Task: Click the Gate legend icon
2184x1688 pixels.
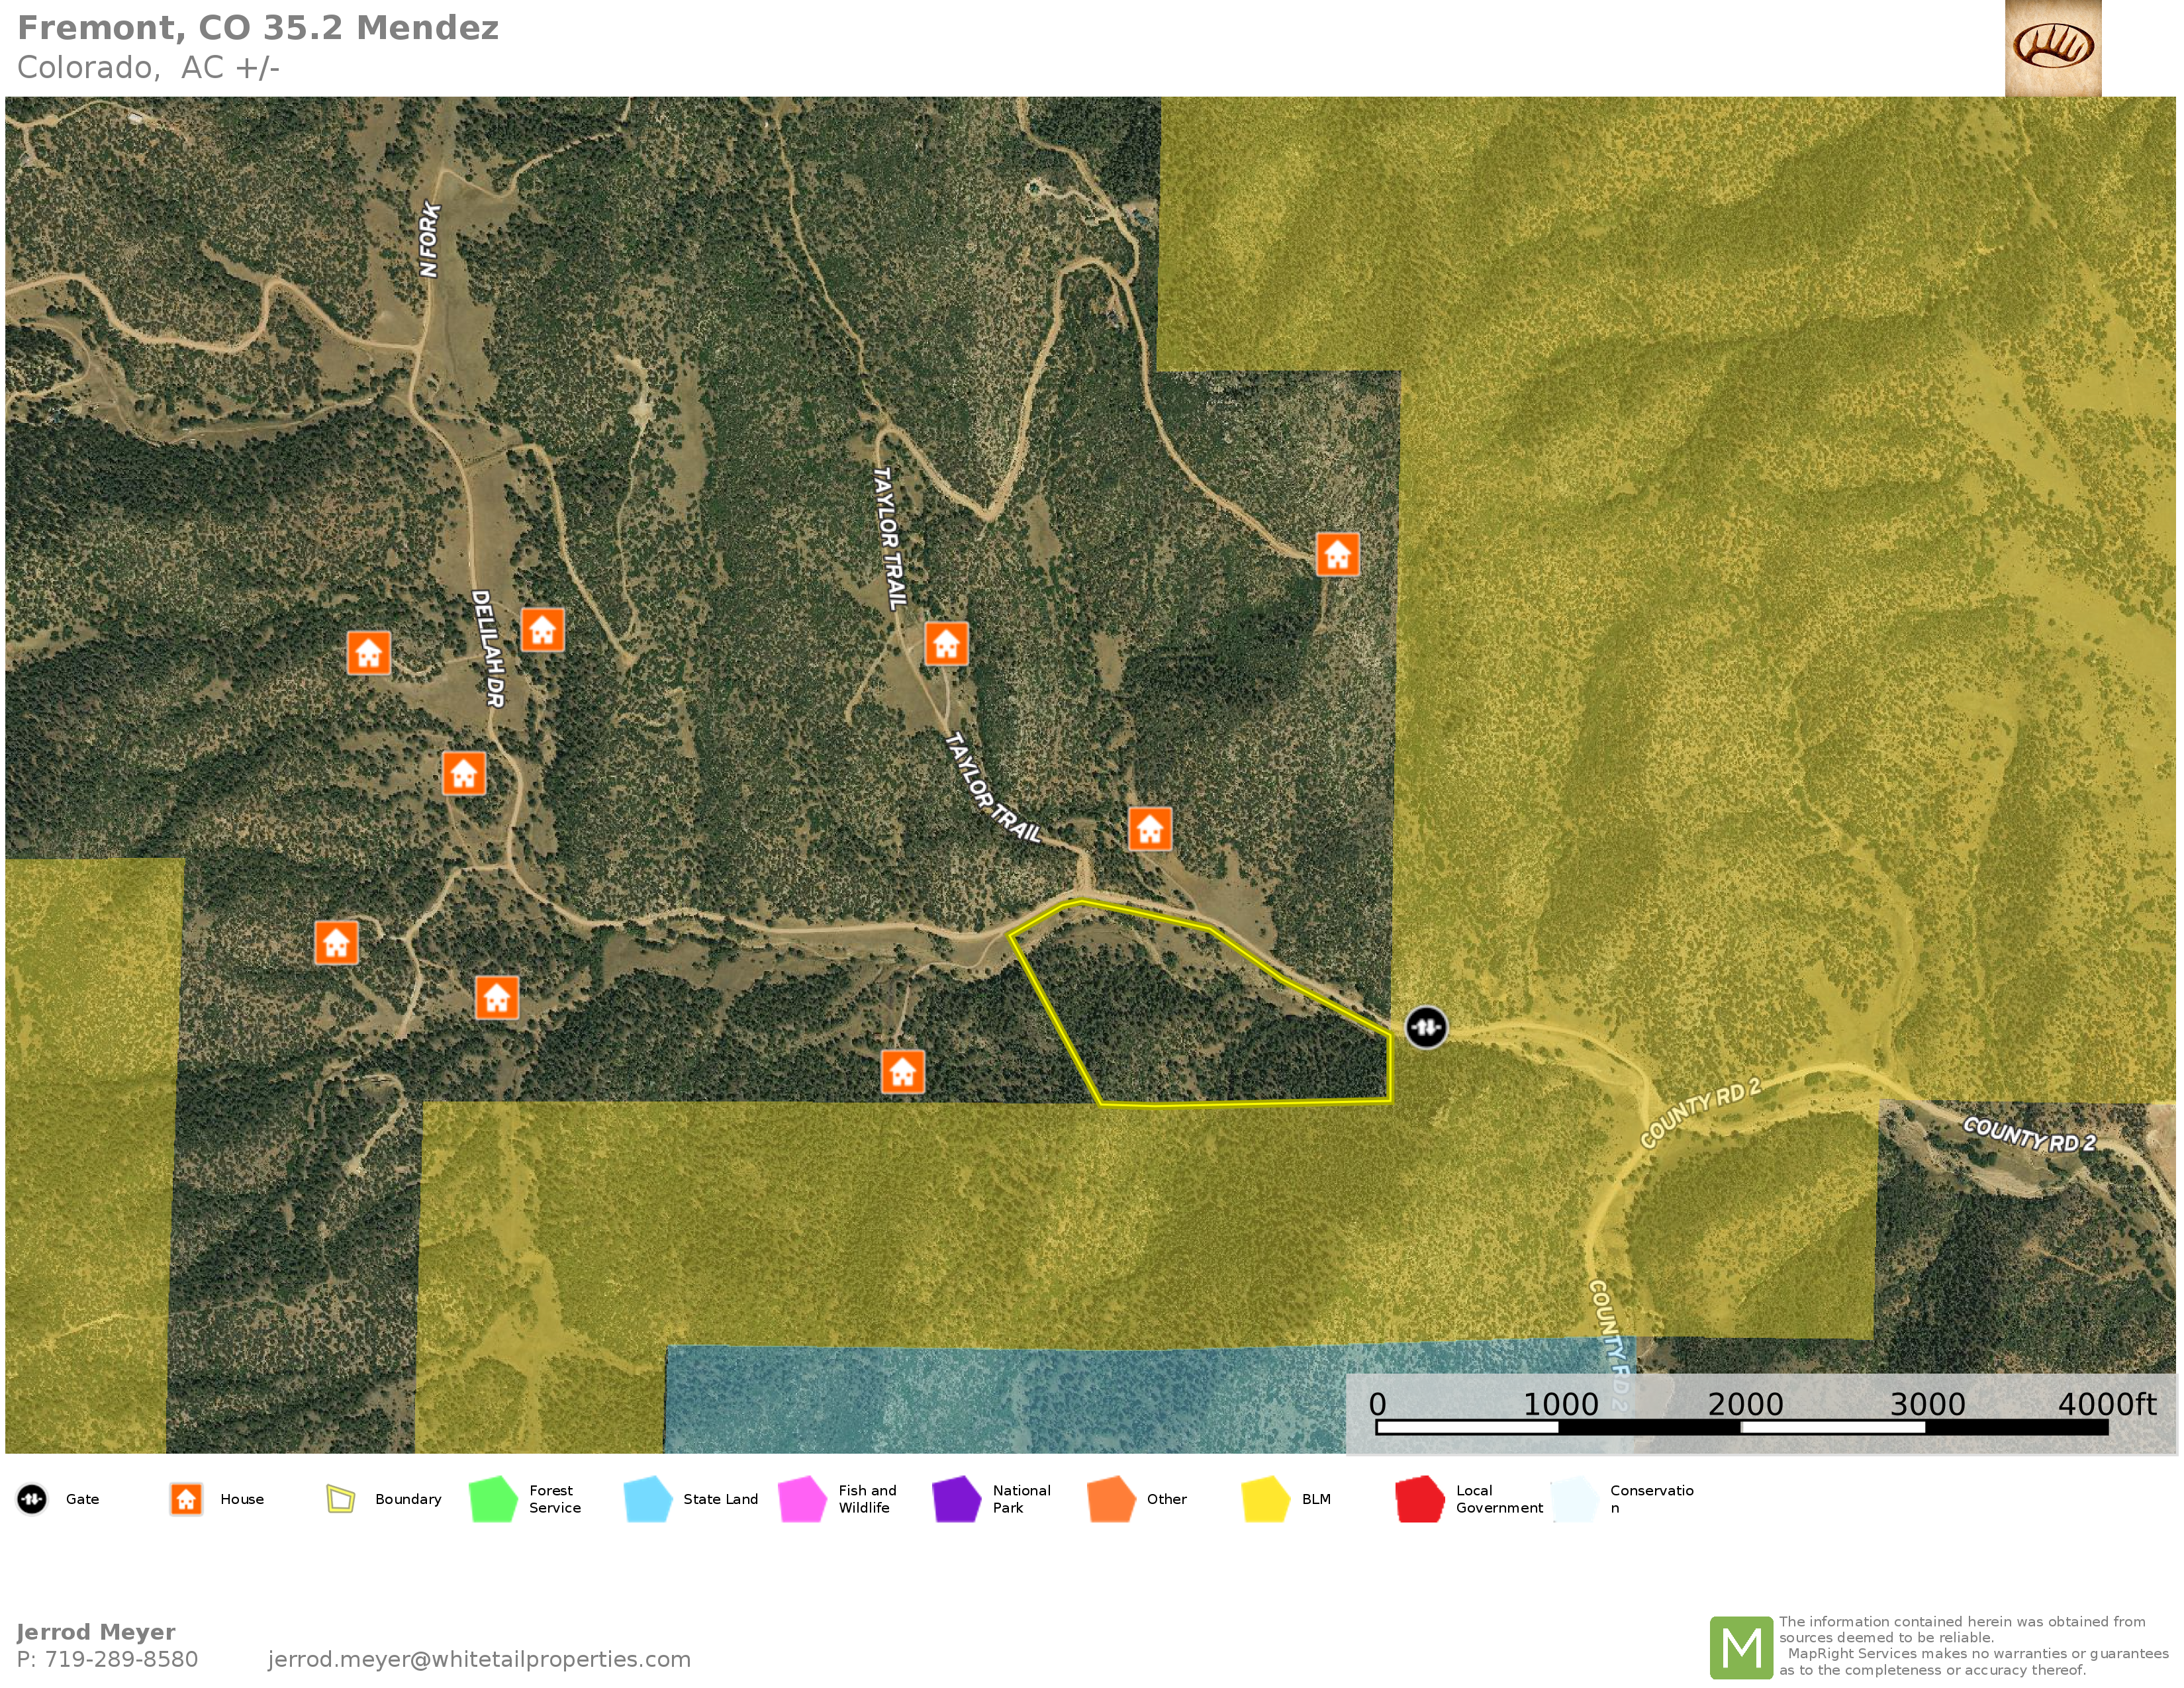Action: coord(32,1499)
